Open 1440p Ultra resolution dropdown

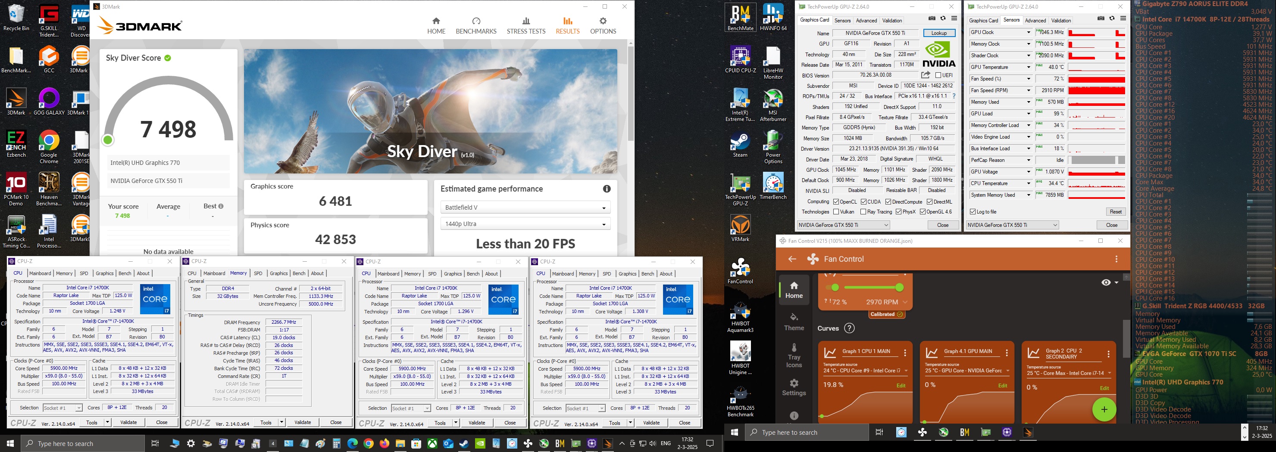tap(525, 224)
